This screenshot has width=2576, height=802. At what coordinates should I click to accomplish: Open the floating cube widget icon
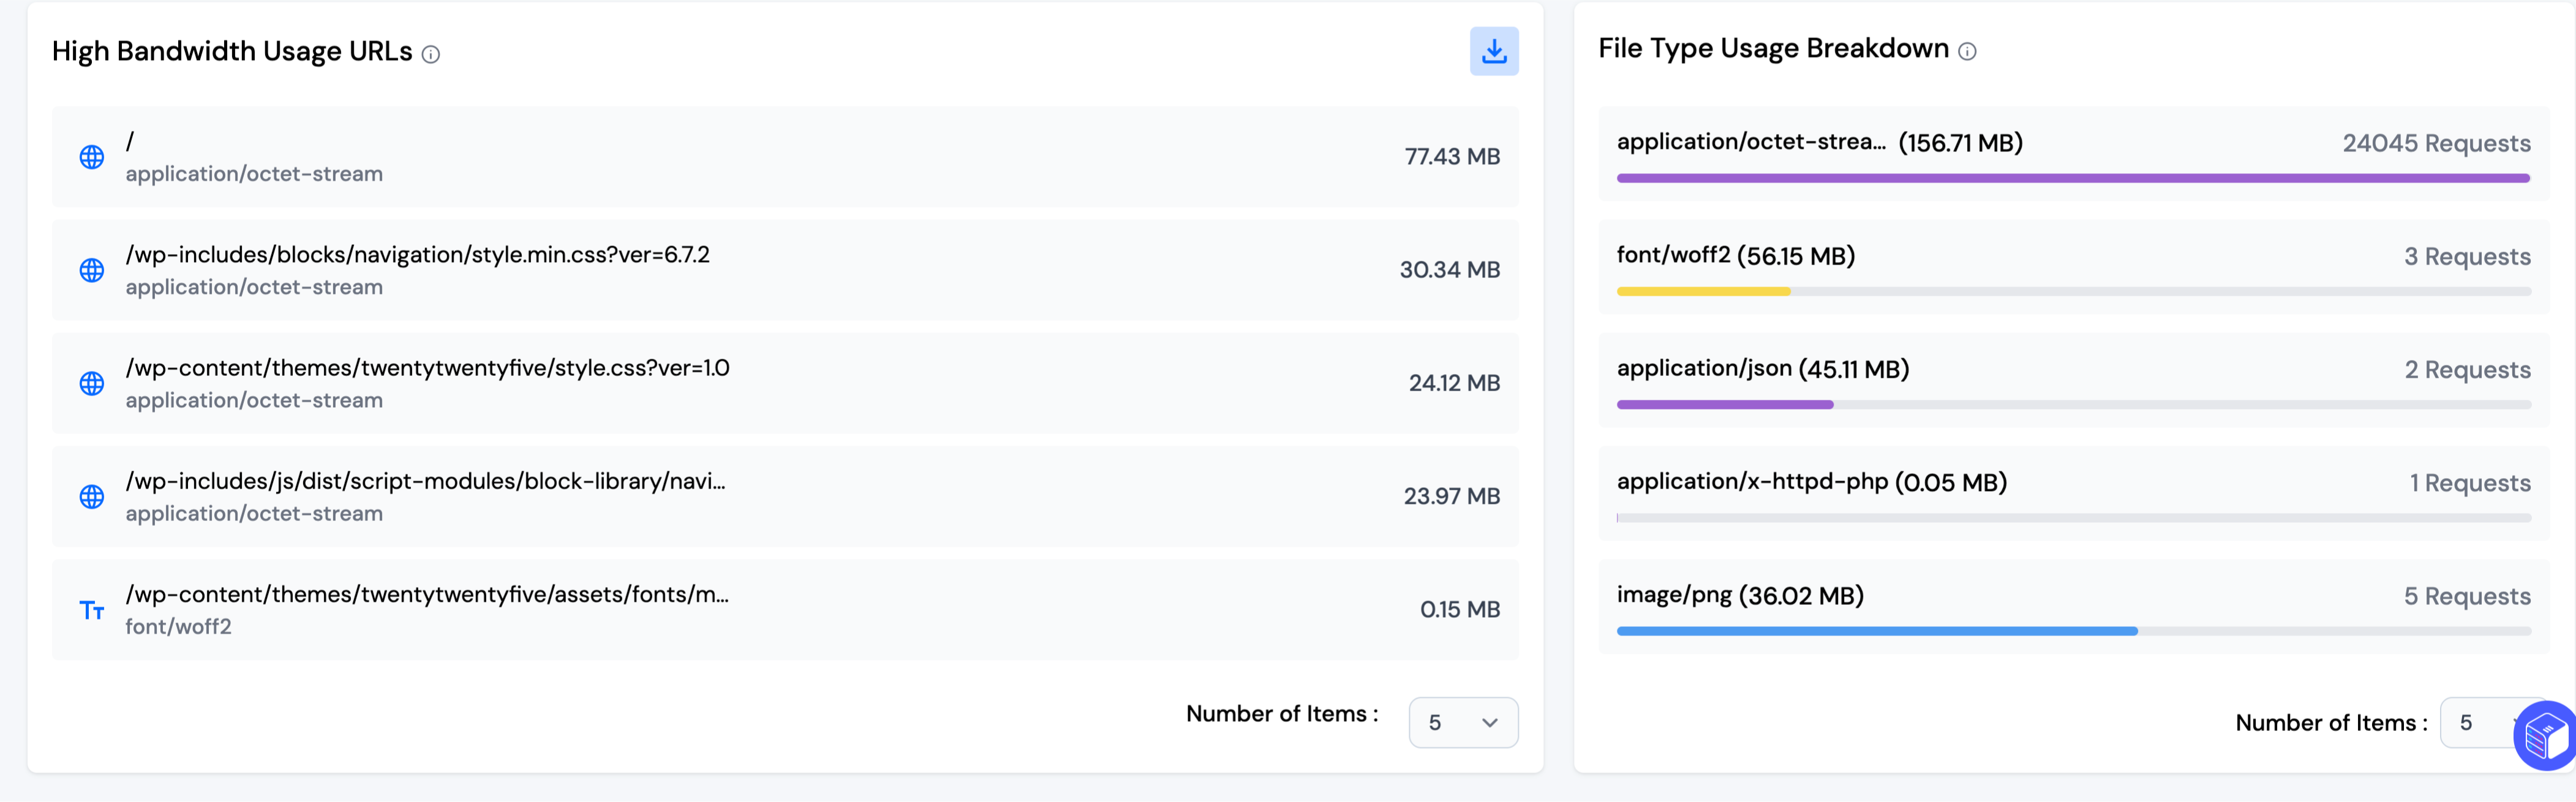[2545, 736]
